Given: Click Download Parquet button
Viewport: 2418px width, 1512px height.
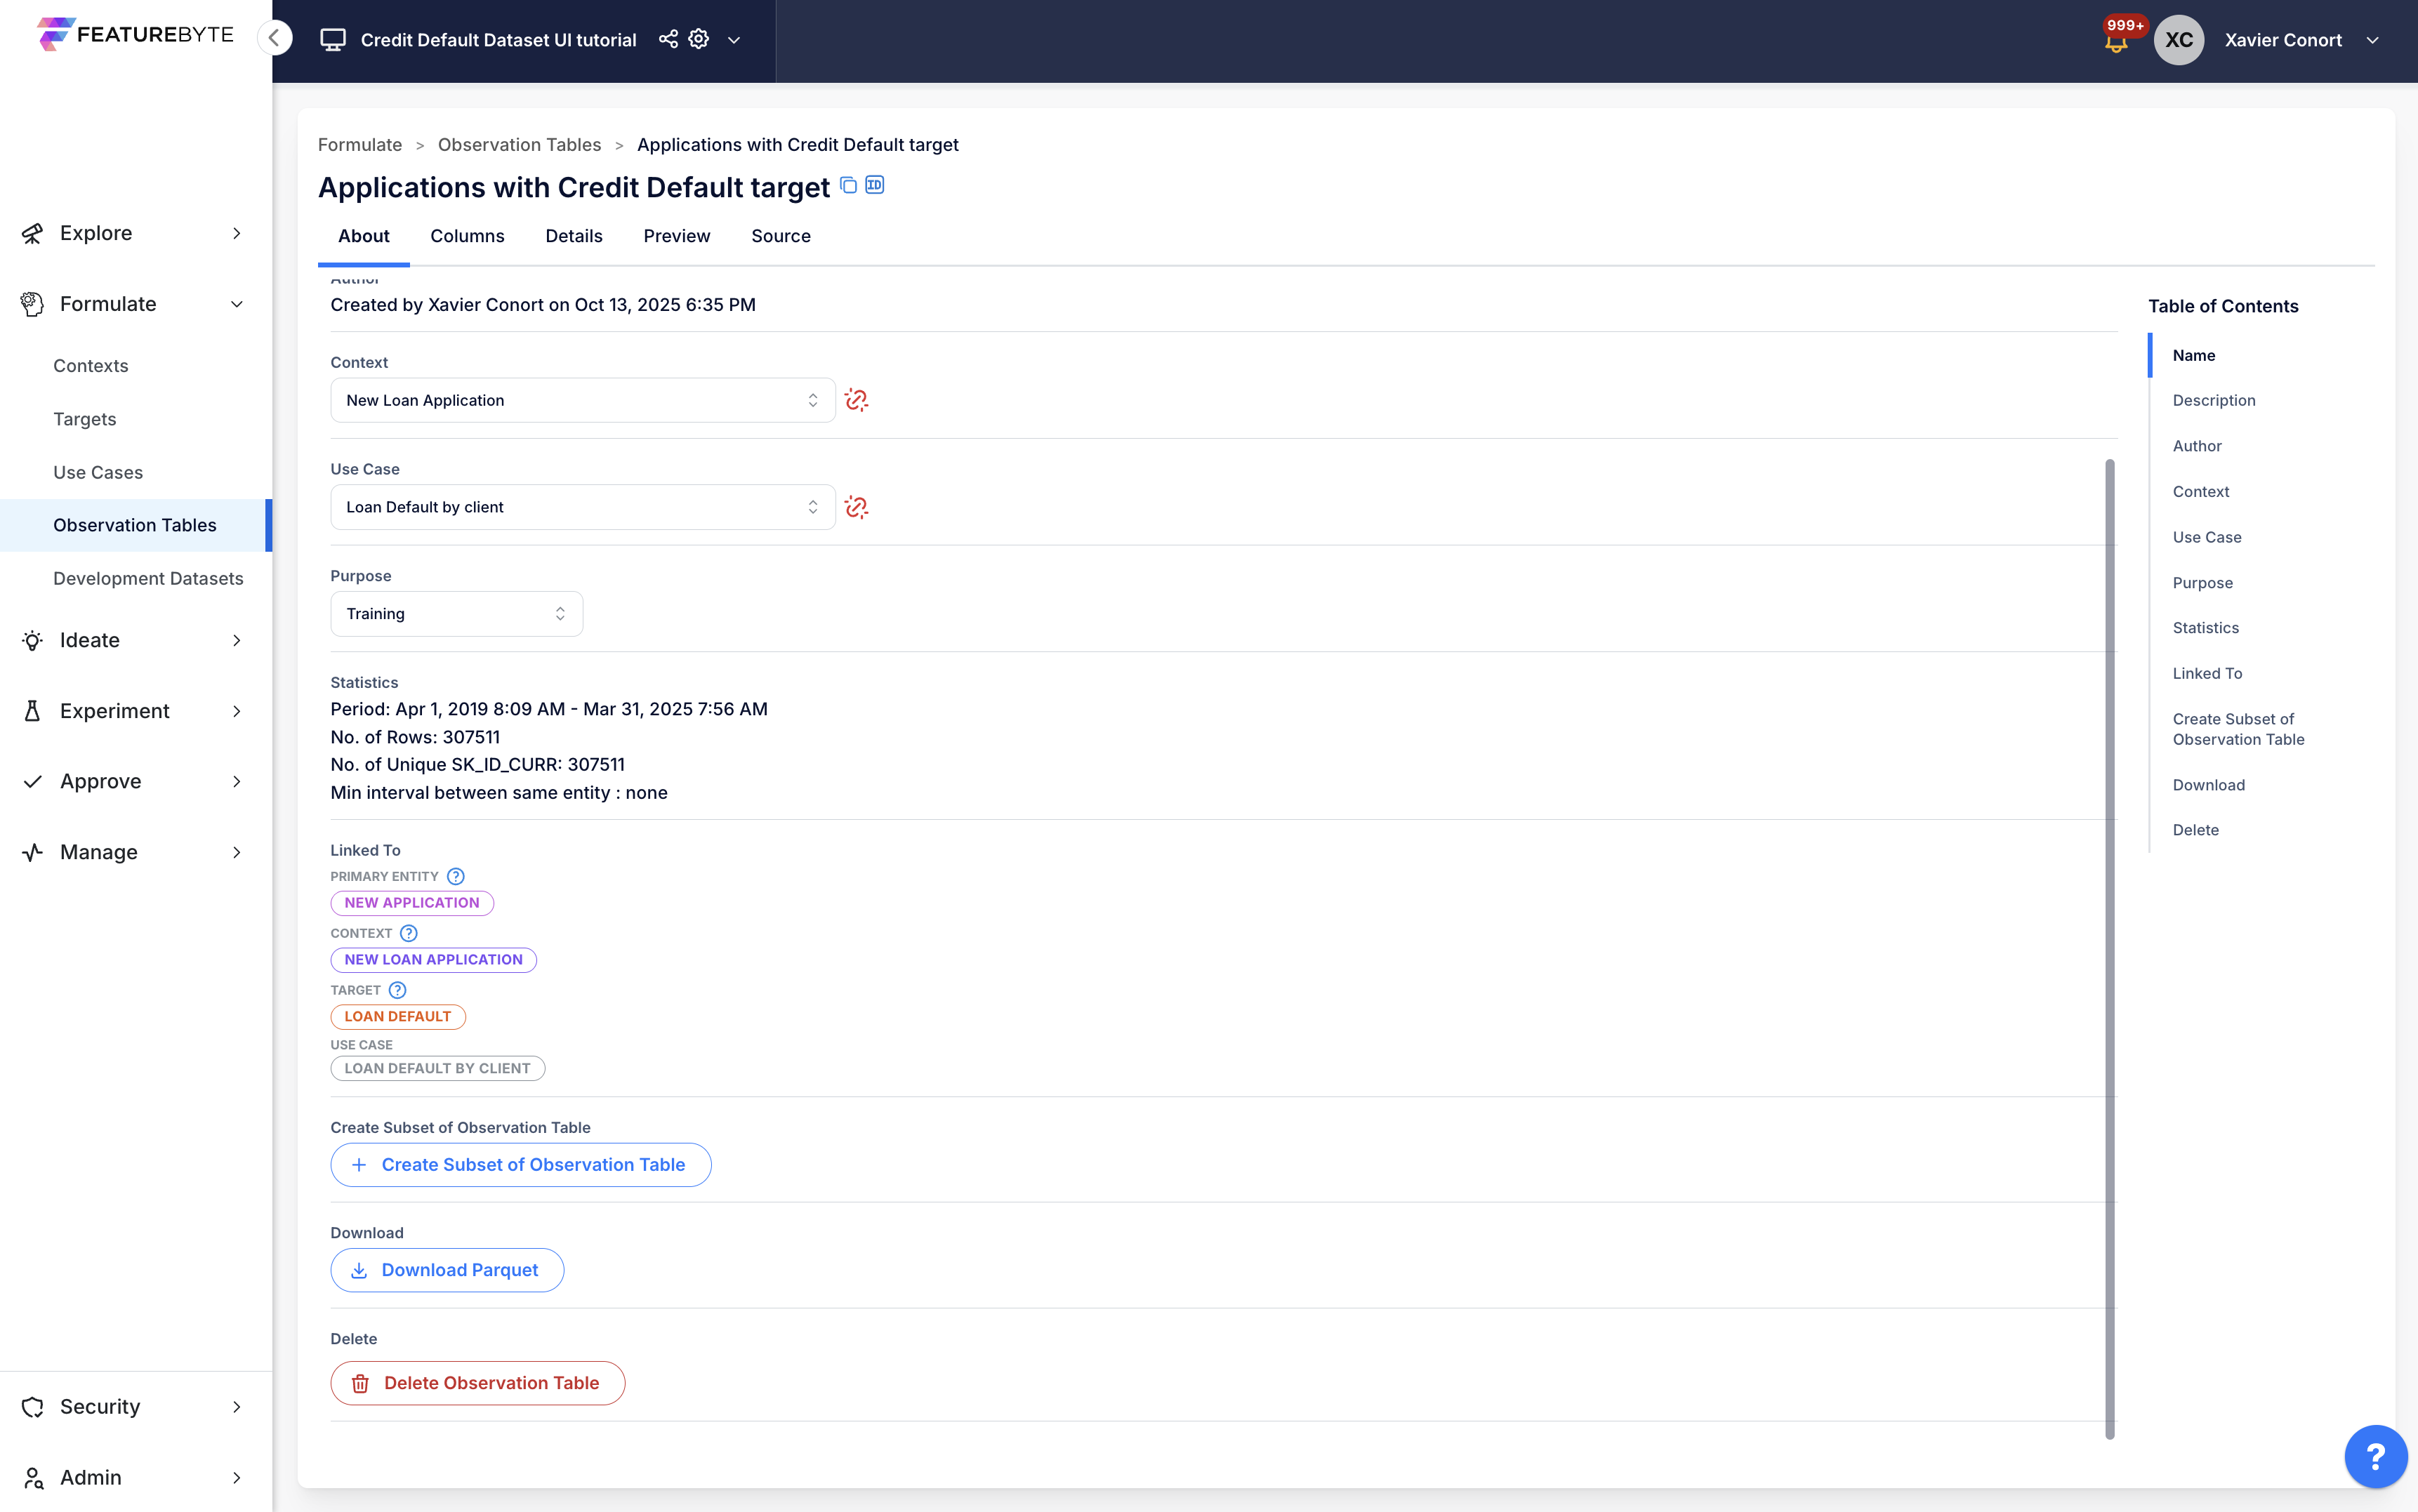Looking at the screenshot, I should [447, 1270].
